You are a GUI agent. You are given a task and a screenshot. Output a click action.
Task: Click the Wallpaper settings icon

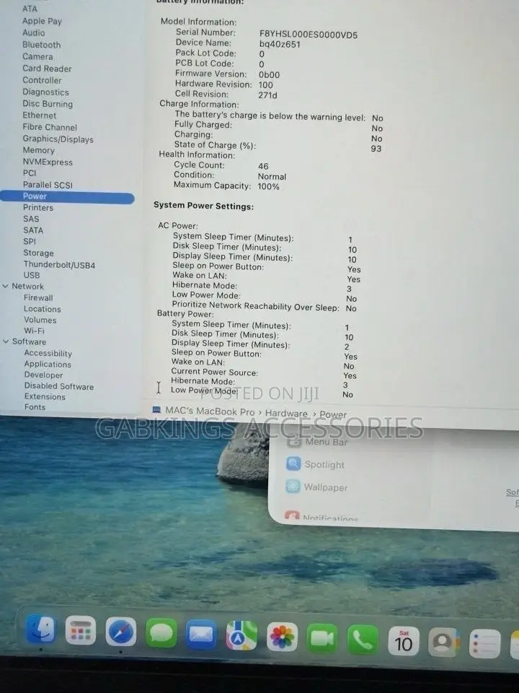pos(293,486)
